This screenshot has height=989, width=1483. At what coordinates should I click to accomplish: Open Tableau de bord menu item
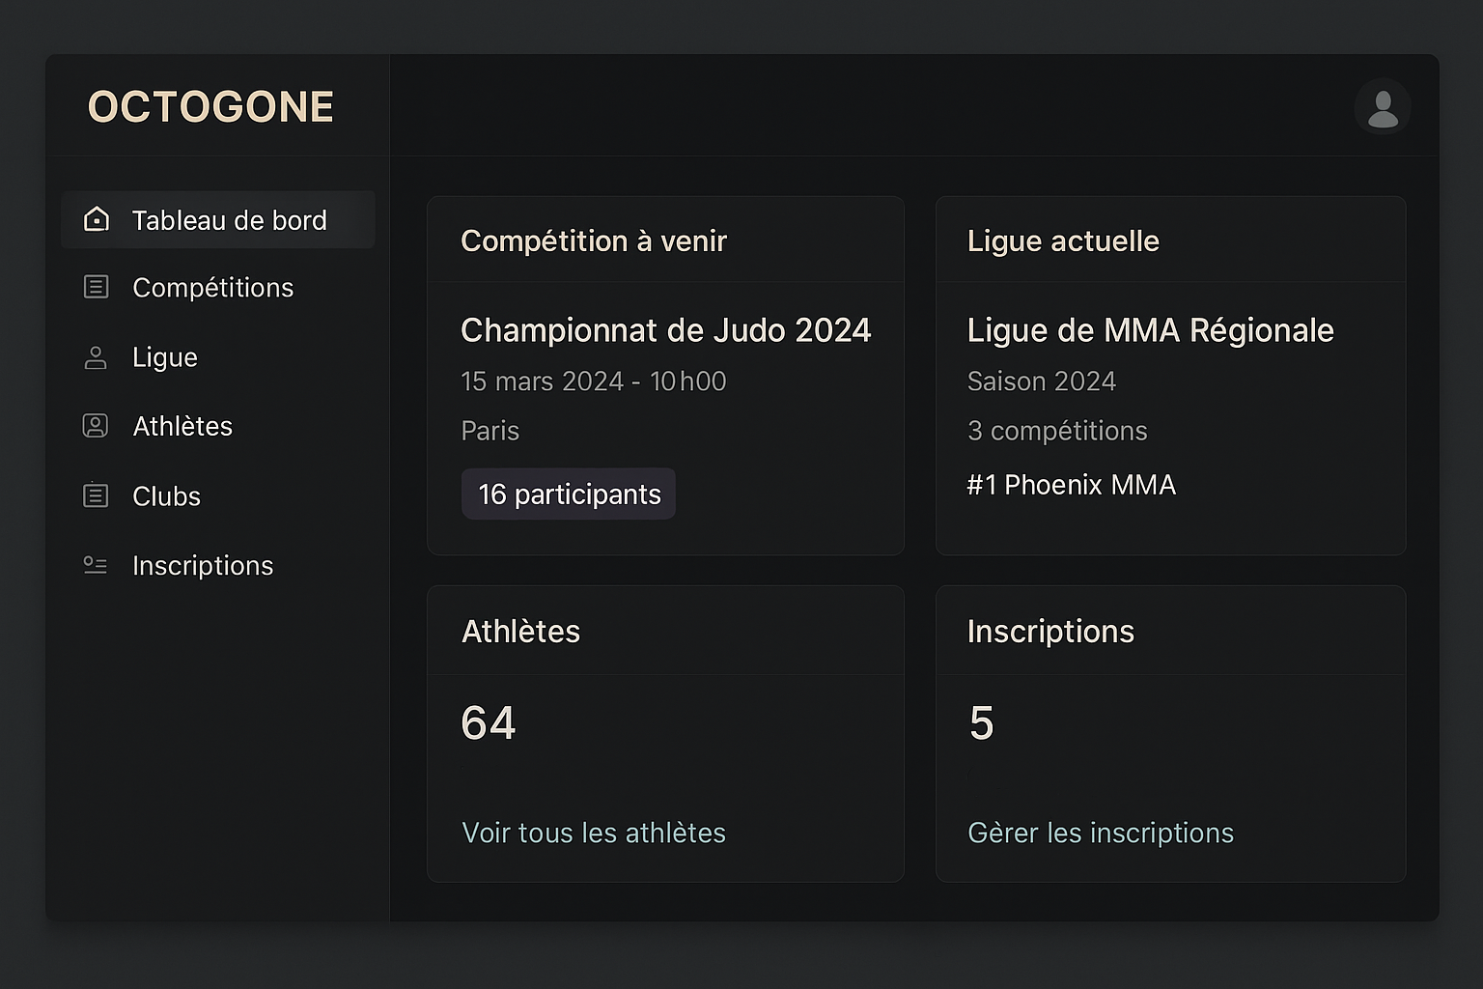click(218, 219)
